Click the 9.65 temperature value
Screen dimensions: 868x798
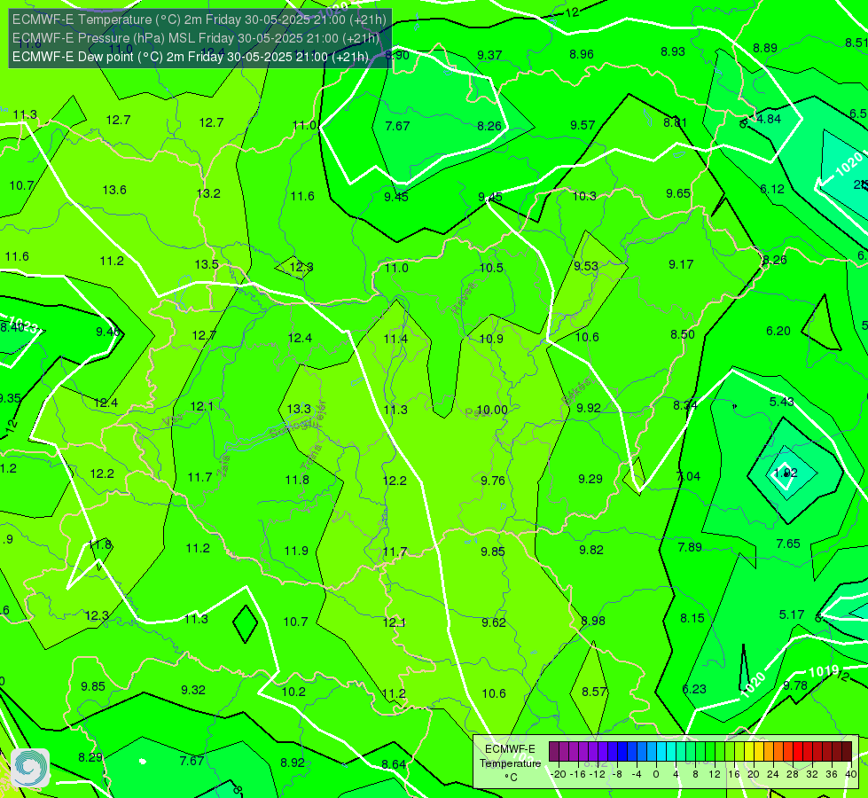[x=678, y=193]
